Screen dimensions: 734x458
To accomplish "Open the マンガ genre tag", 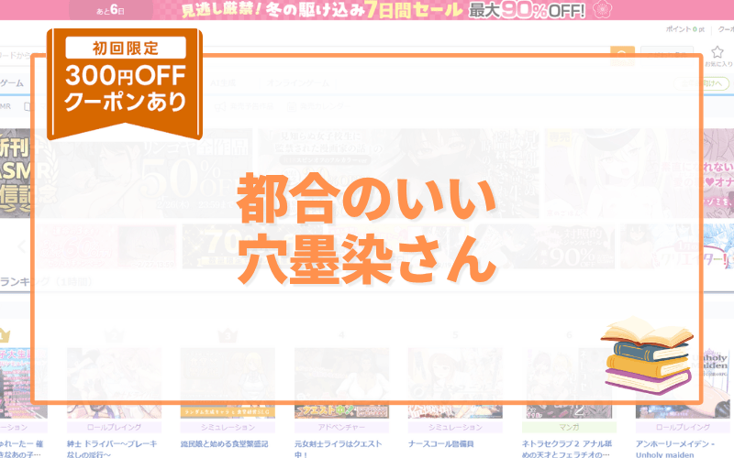I will point(569,427).
